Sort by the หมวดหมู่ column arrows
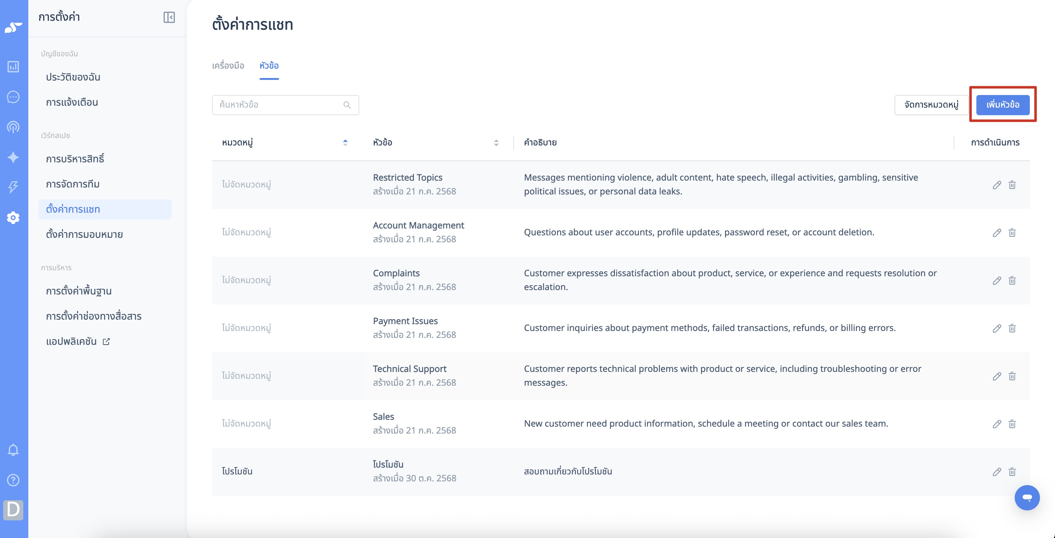Screen dimensions: 1055x538 [345, 143]
